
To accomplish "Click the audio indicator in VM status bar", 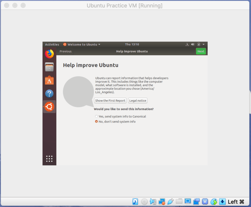I will pos(153,202).
